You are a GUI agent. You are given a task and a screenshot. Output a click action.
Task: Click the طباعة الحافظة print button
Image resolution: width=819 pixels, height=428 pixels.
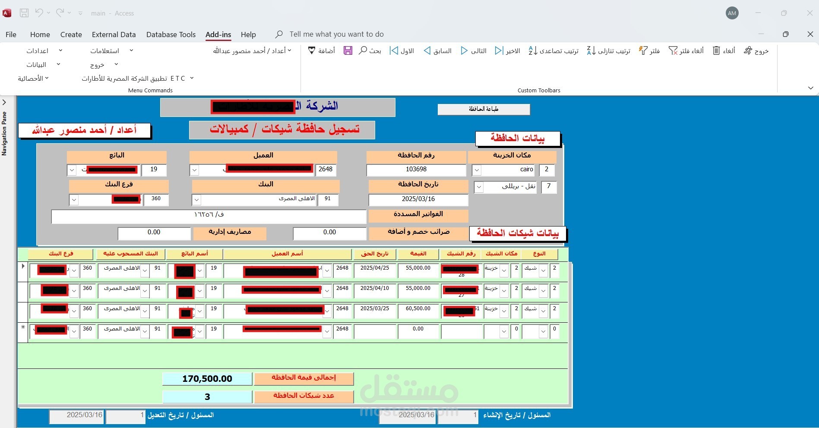point(484,109)
